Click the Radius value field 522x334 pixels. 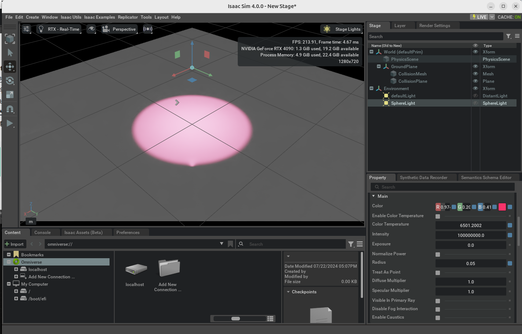[471, 263]
